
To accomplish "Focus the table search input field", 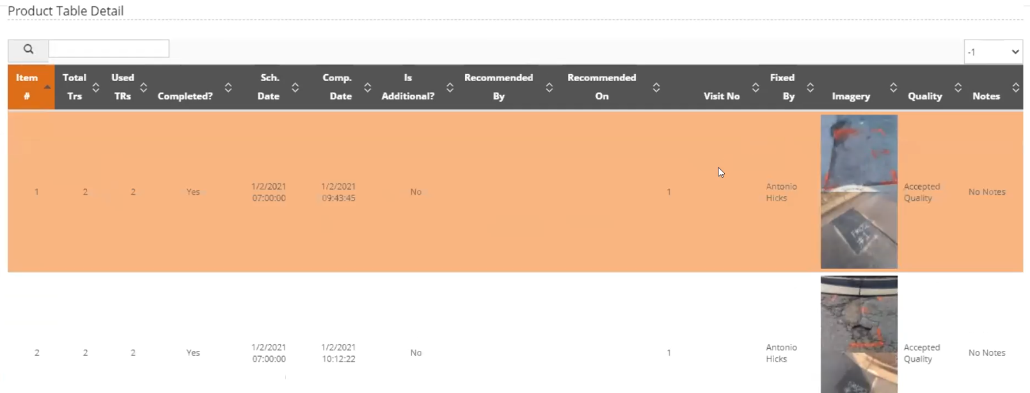I will coord(109,49).
